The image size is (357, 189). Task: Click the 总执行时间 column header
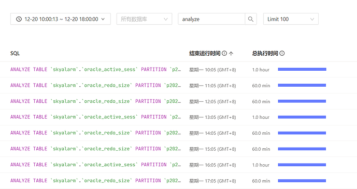(x=265, y=53)
